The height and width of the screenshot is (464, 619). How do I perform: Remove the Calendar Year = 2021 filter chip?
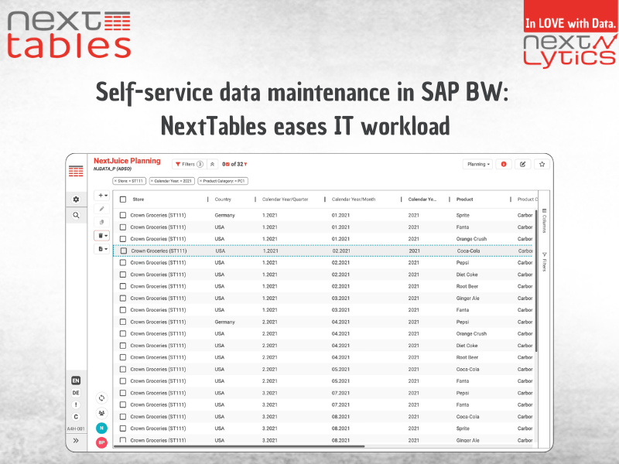coord(152,181)
